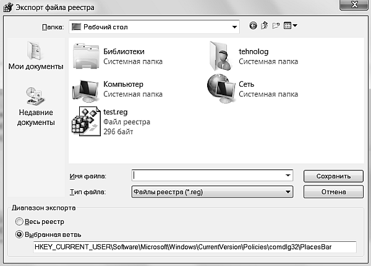This screenshot has width=371, height=266.
Task: Focus the Имя файла input field
Action: click(212, 176)
